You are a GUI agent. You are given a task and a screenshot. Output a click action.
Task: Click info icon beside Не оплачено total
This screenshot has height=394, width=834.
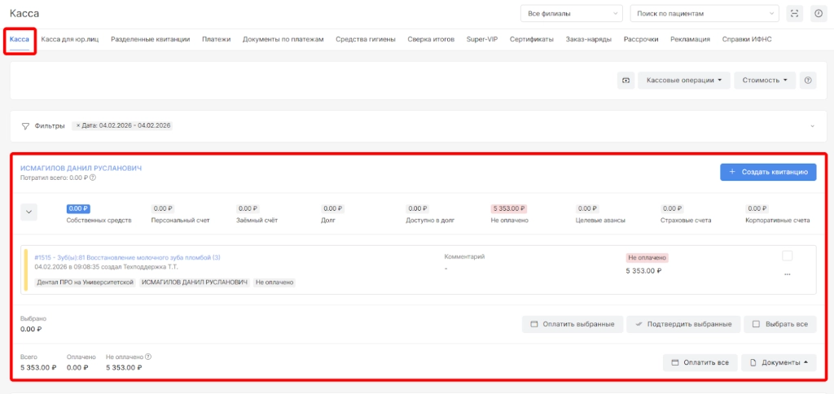pos(148,357)
